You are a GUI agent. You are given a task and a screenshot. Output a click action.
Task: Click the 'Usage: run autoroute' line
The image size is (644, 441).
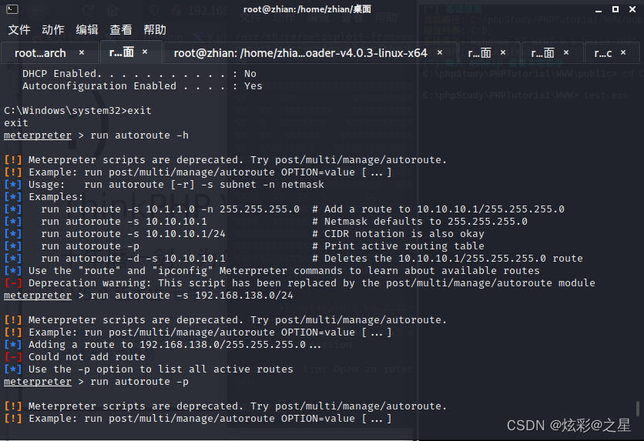click(x=164, y=185)
